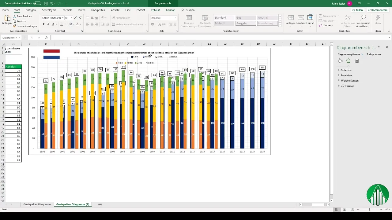Screen dimensions: 392x220
Task: Toggle italic formatting (K)
Action: point(48,24)
